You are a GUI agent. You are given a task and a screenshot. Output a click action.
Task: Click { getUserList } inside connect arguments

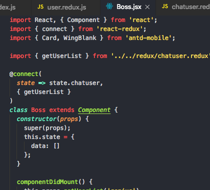pyautogui.click(x=43, y=92)
